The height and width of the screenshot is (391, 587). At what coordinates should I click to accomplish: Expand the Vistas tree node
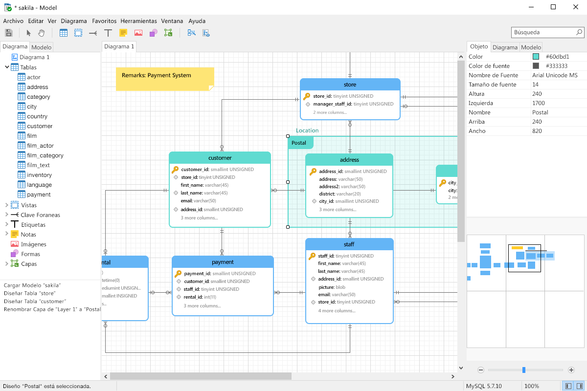7,205
